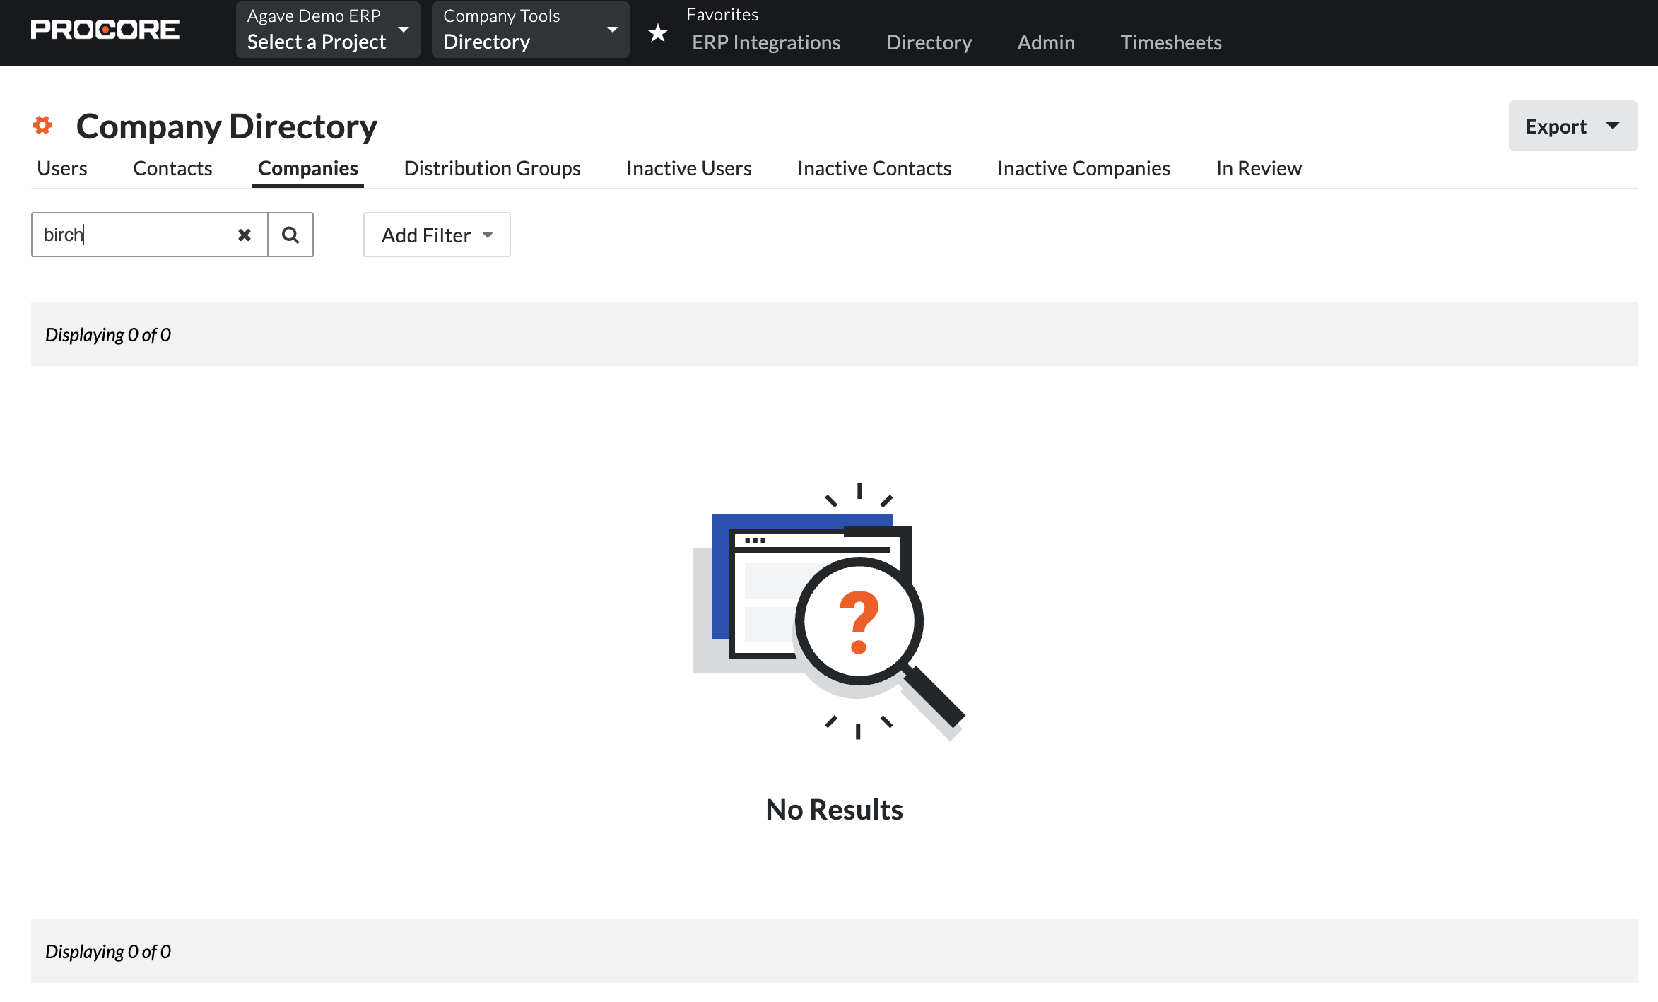Open the Distribution Groups tab
Screen dimensions: 1658x1002
click(x=492, y=168)
